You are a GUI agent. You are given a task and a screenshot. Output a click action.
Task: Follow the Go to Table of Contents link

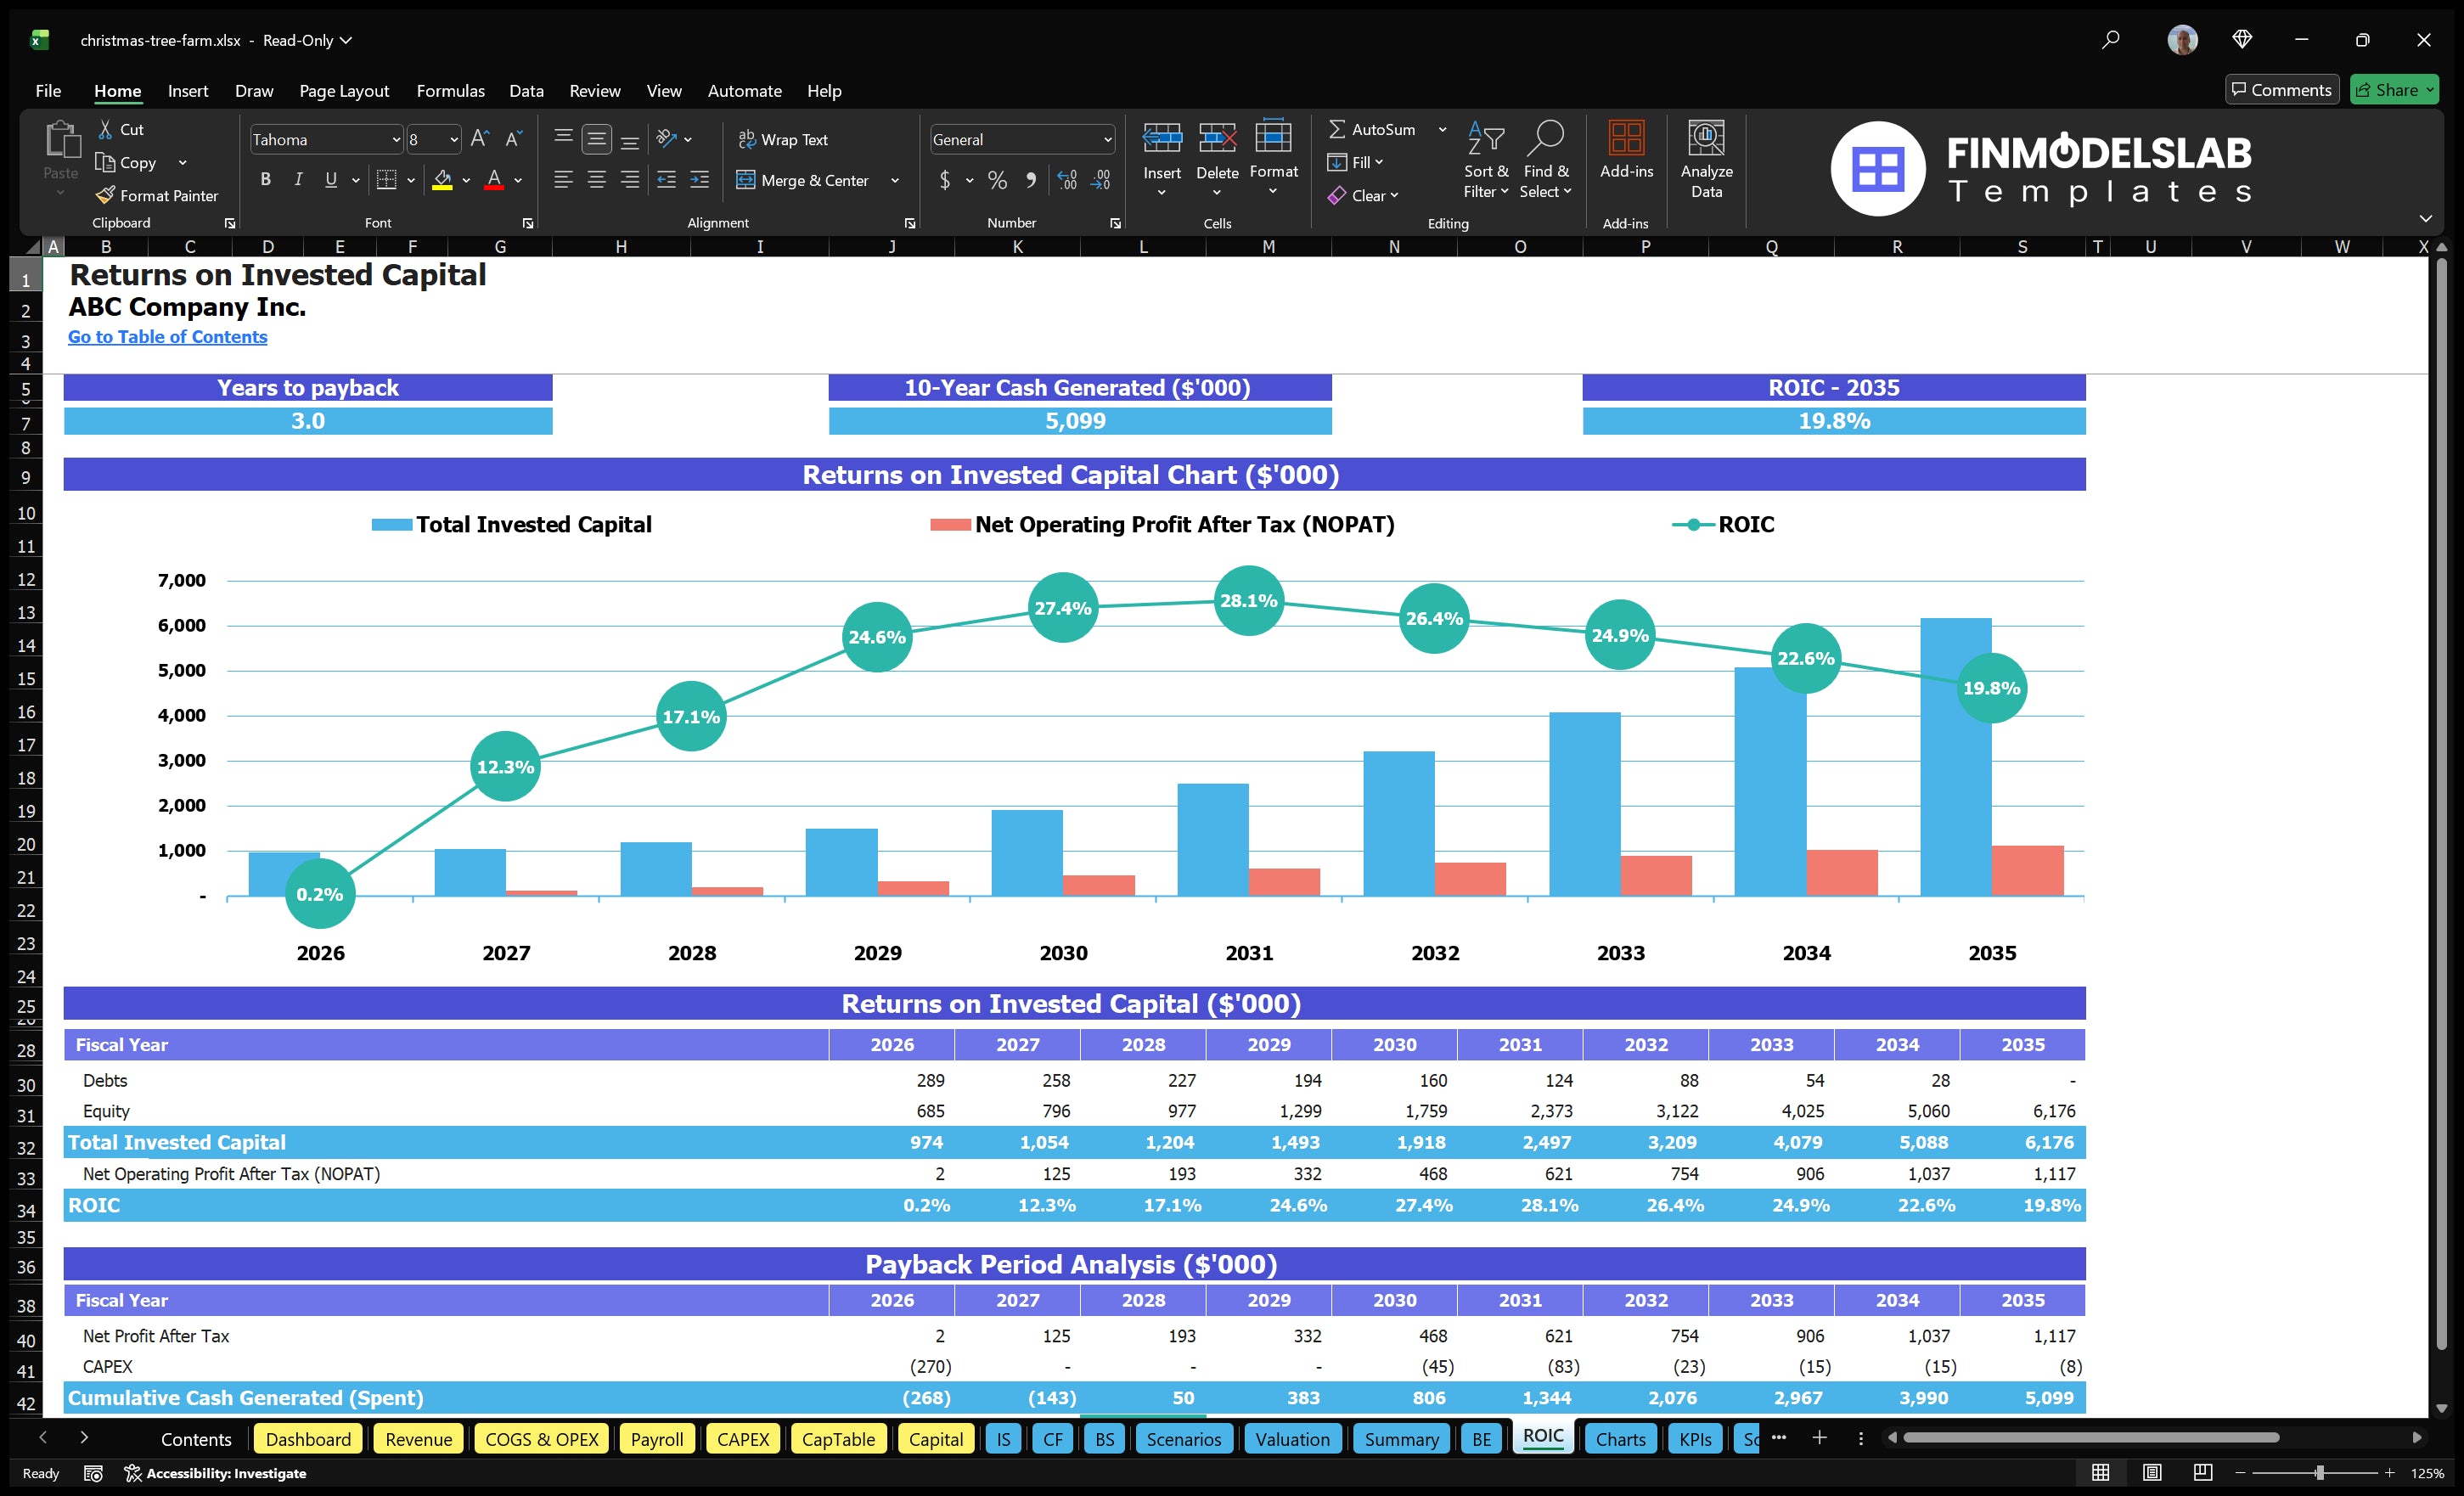167,337
